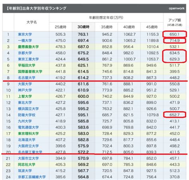Open the 東京理科大学 link
Viewport: 189px width, 180px height.
[28, 134]
